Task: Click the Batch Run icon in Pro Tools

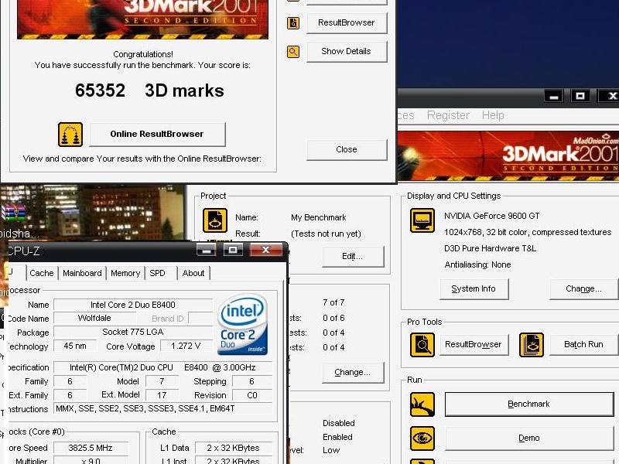Action: click(x=532, y=345)
